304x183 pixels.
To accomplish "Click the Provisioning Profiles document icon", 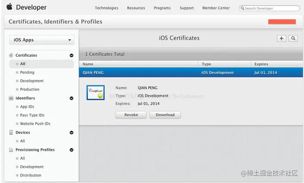I will click(11, 150).
